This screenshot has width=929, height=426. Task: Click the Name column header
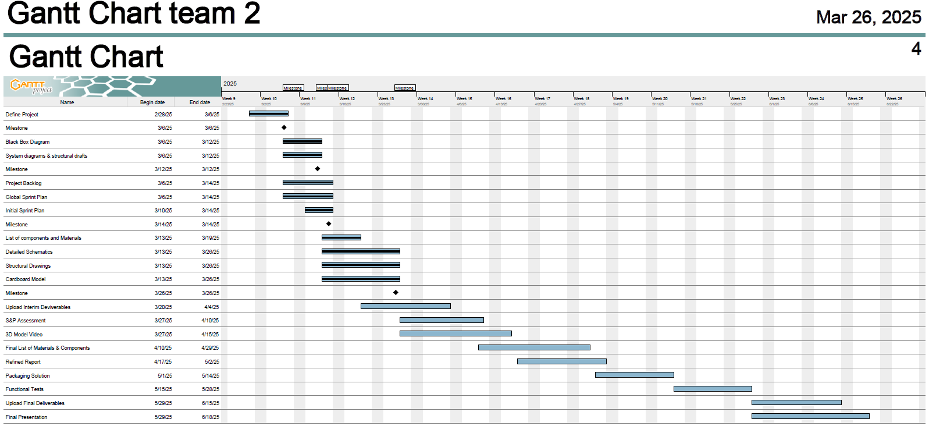click(x=67, y=102)
